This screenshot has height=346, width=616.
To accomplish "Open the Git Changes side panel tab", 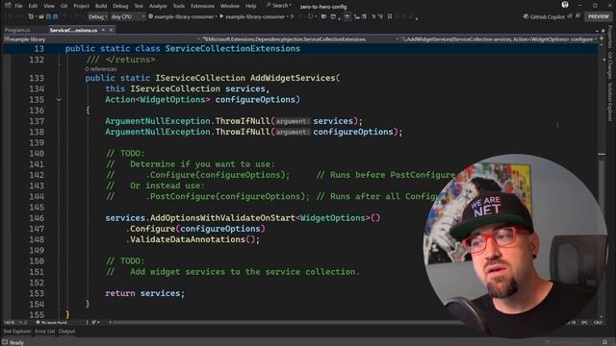I will pos(610,65).
